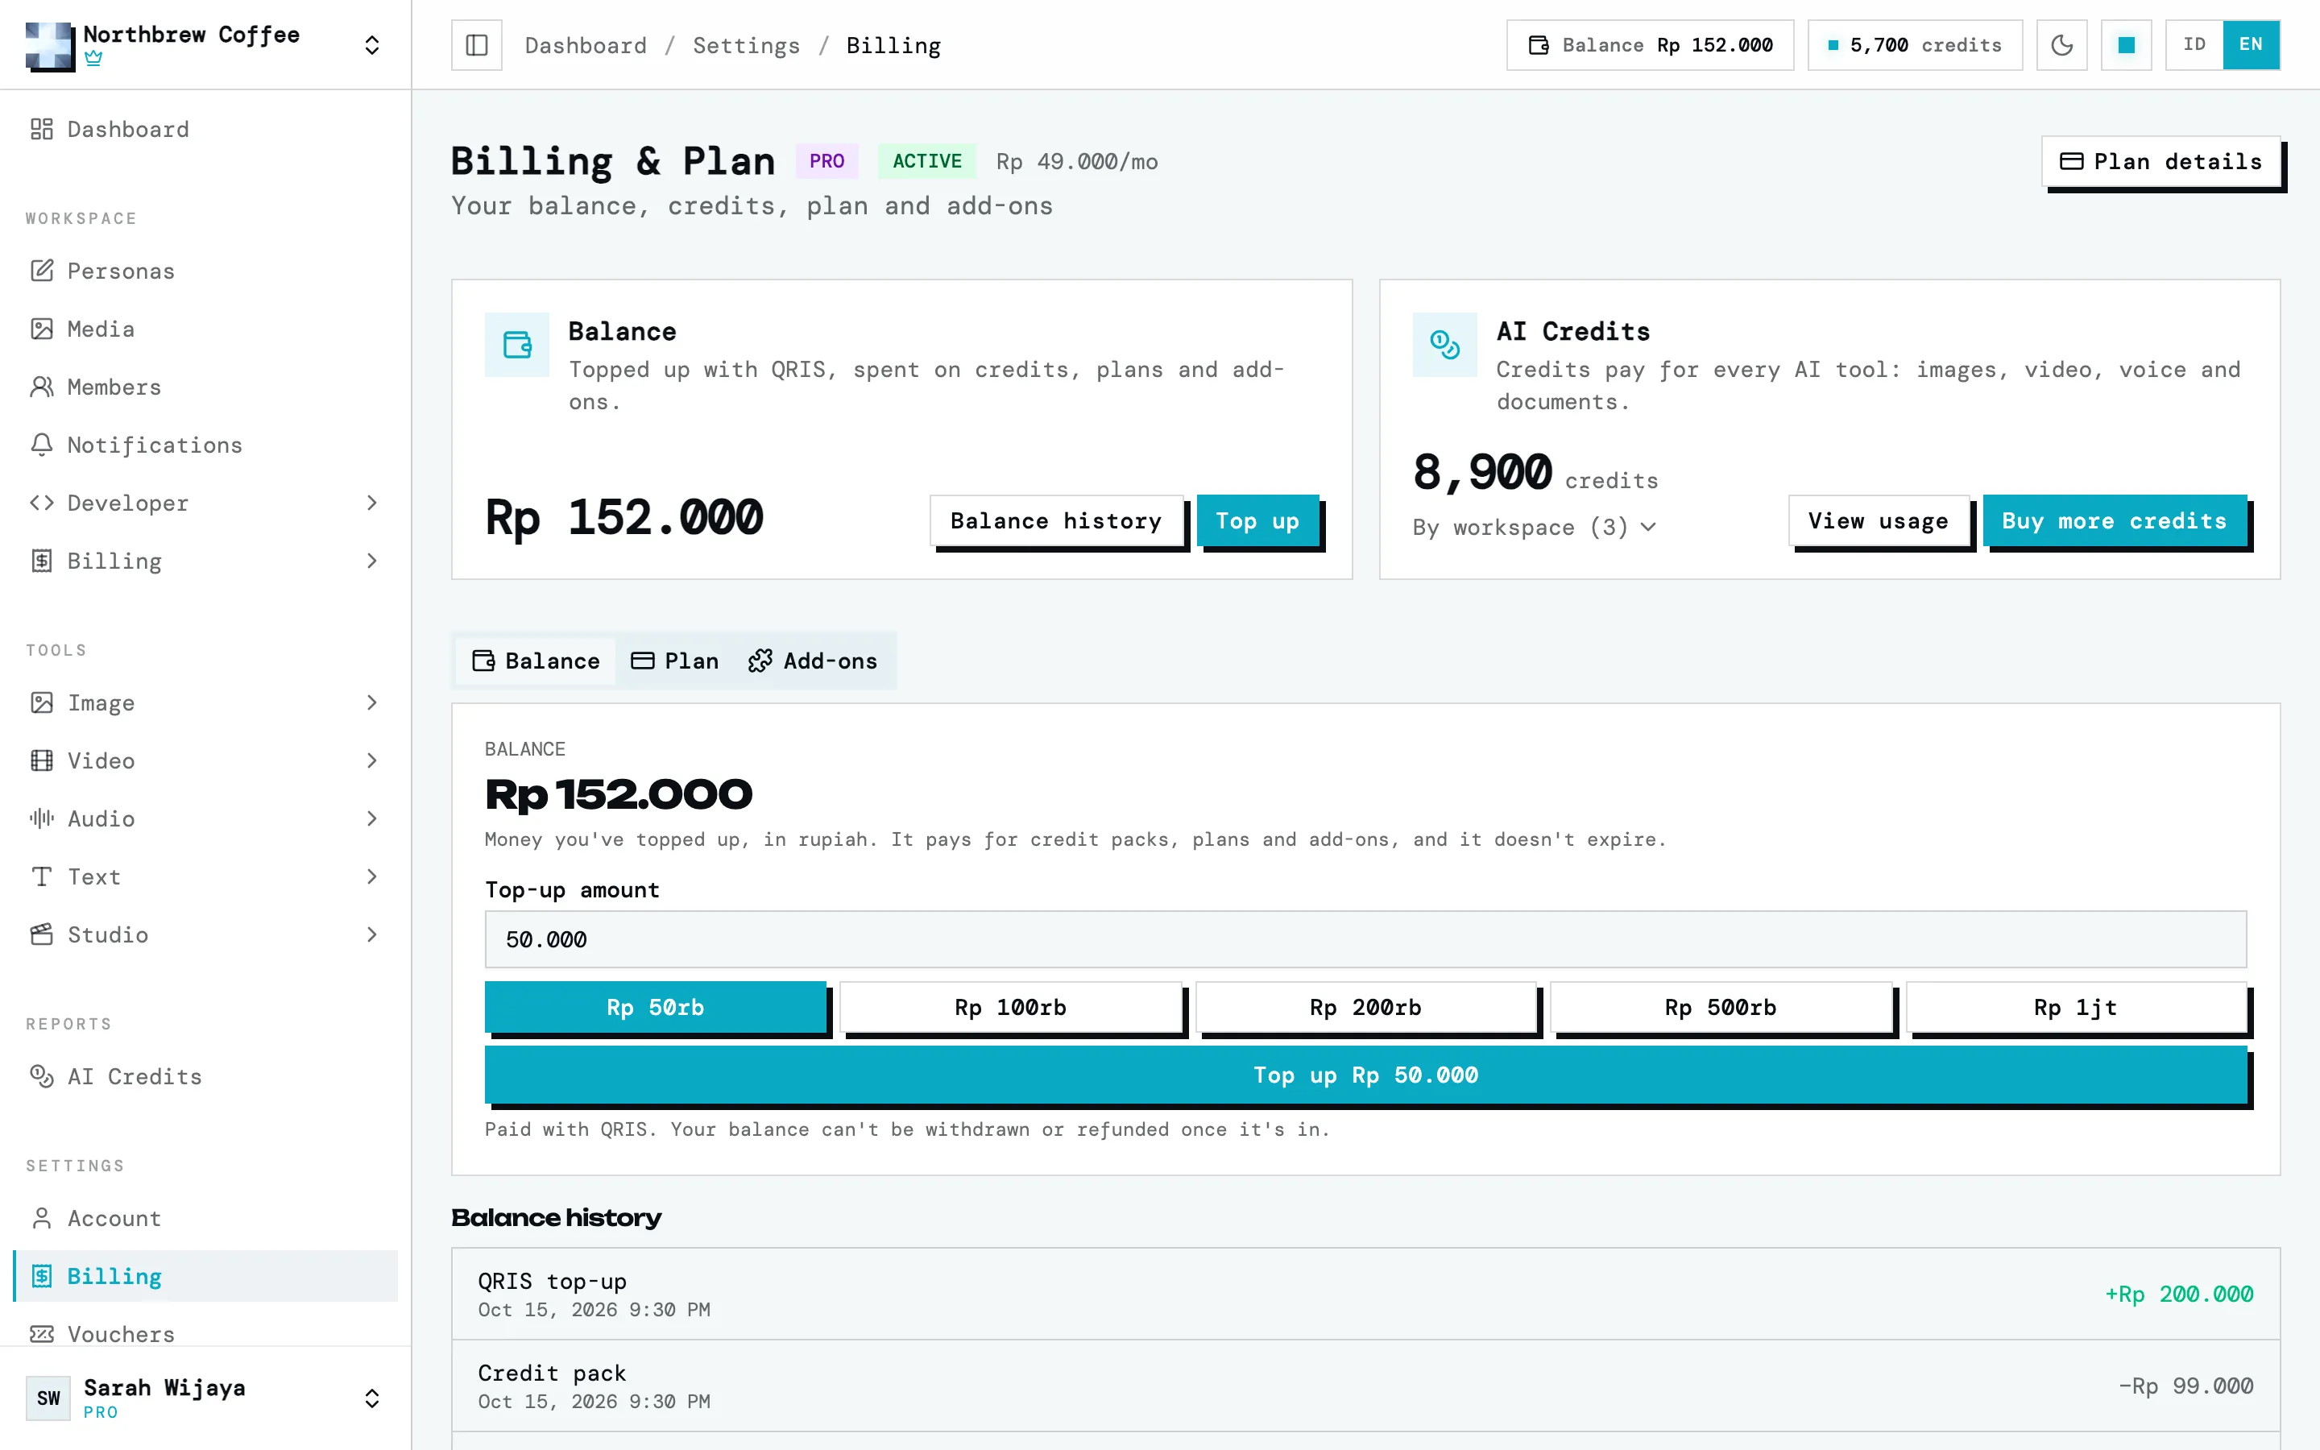Select the Balance tab
This screenshot has height=1450, width=2320.
[x=536, y=661]
